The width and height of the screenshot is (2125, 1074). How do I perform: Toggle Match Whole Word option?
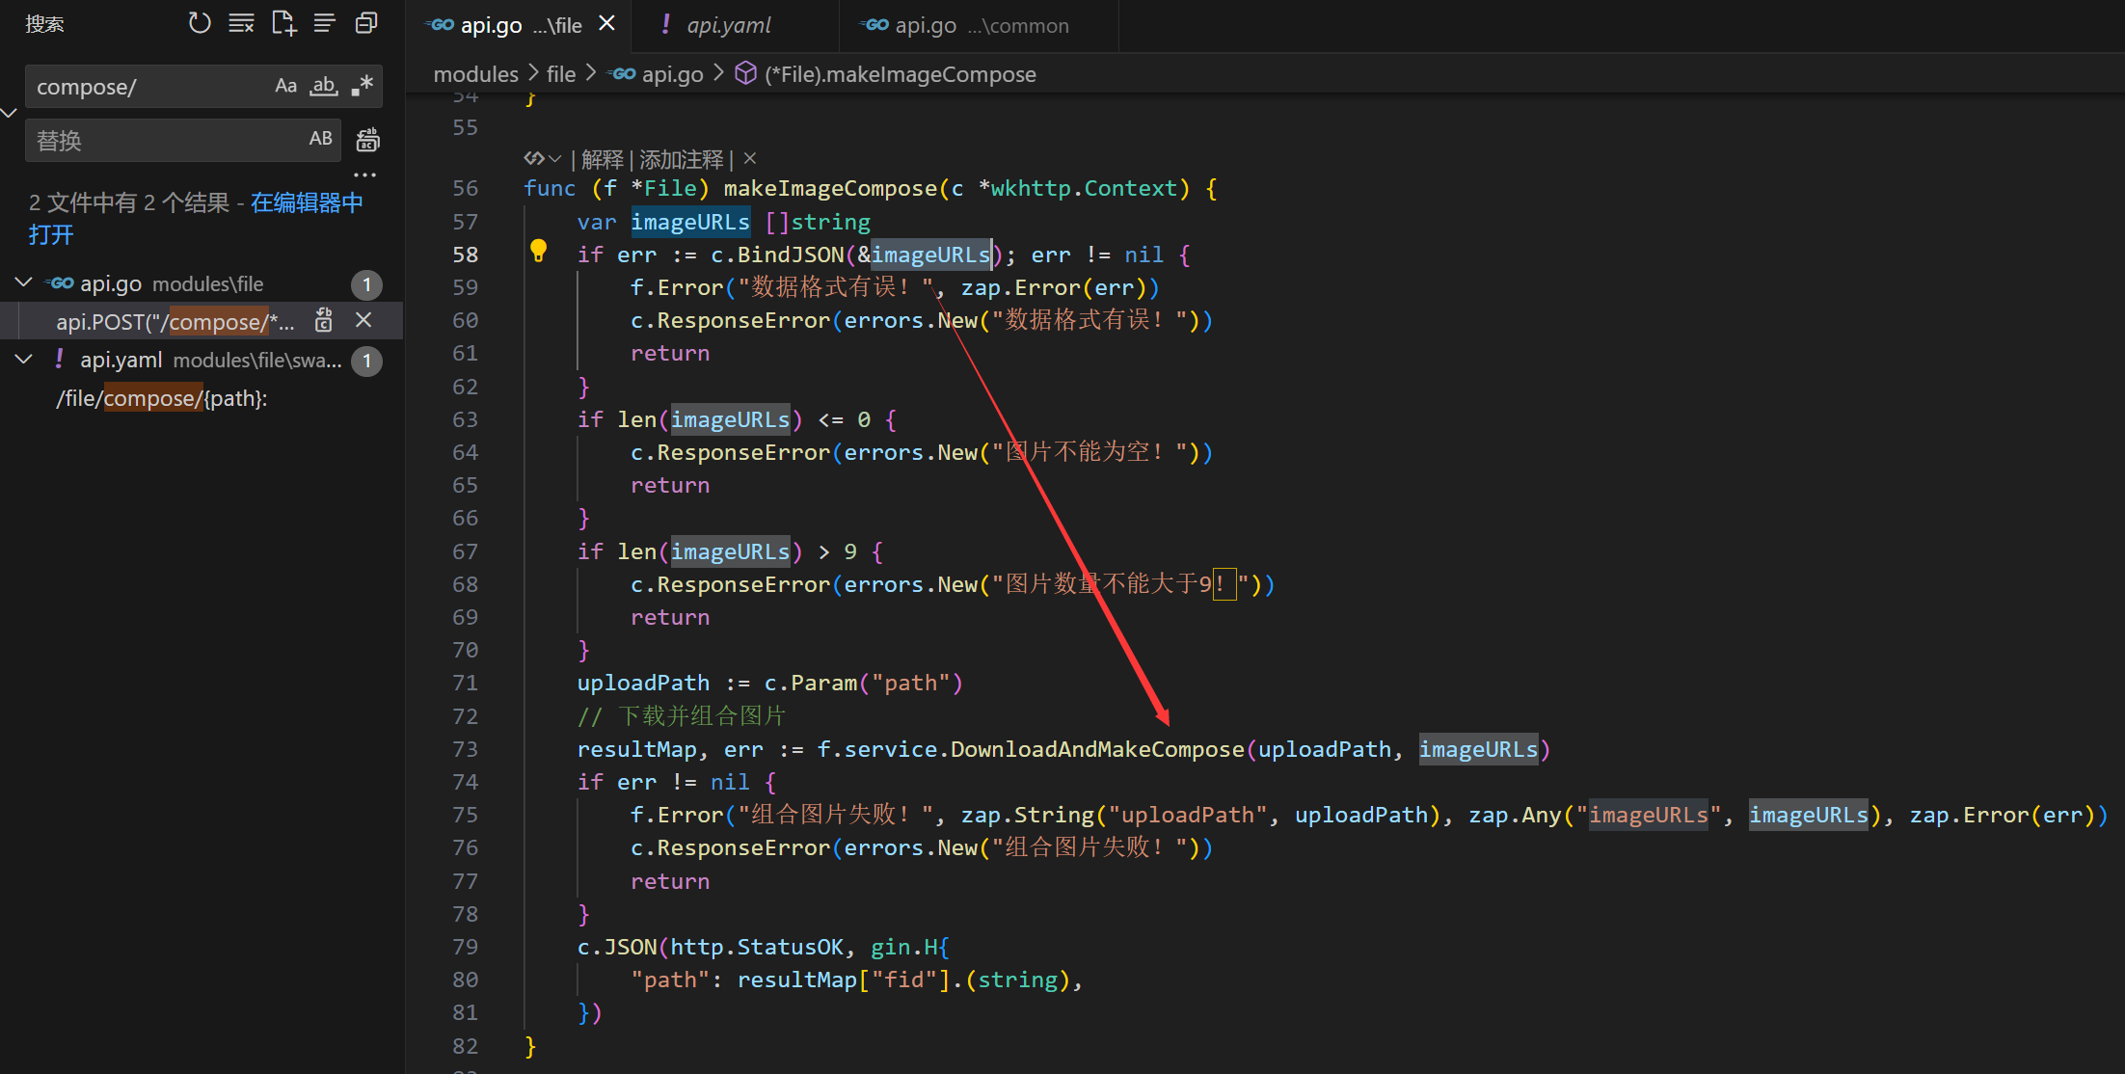point(324,86)
